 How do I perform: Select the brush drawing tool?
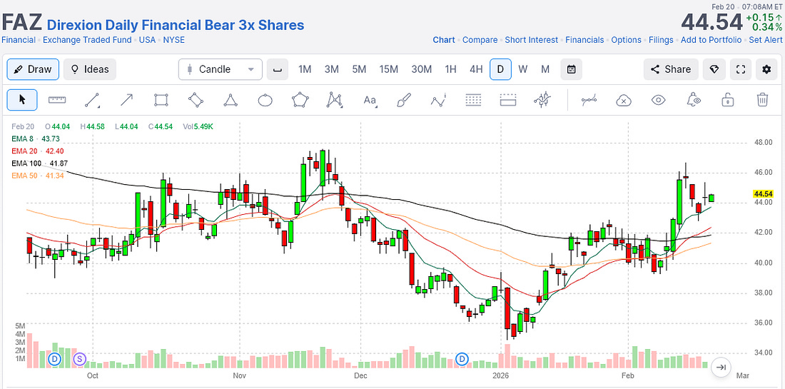pyautogui.click(x=403, y=100)
